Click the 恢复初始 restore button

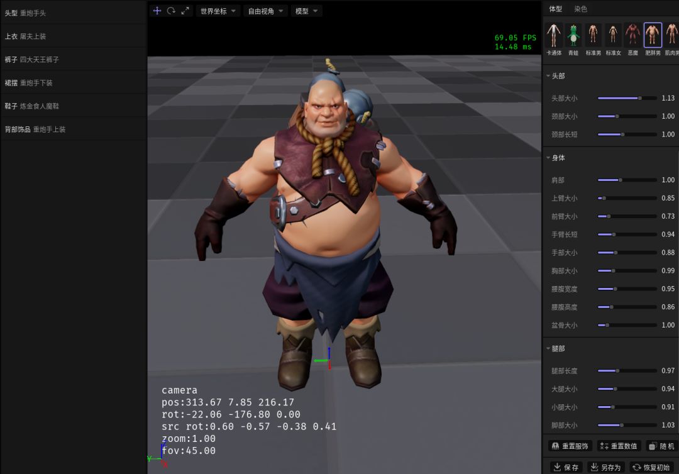point(651,468)
